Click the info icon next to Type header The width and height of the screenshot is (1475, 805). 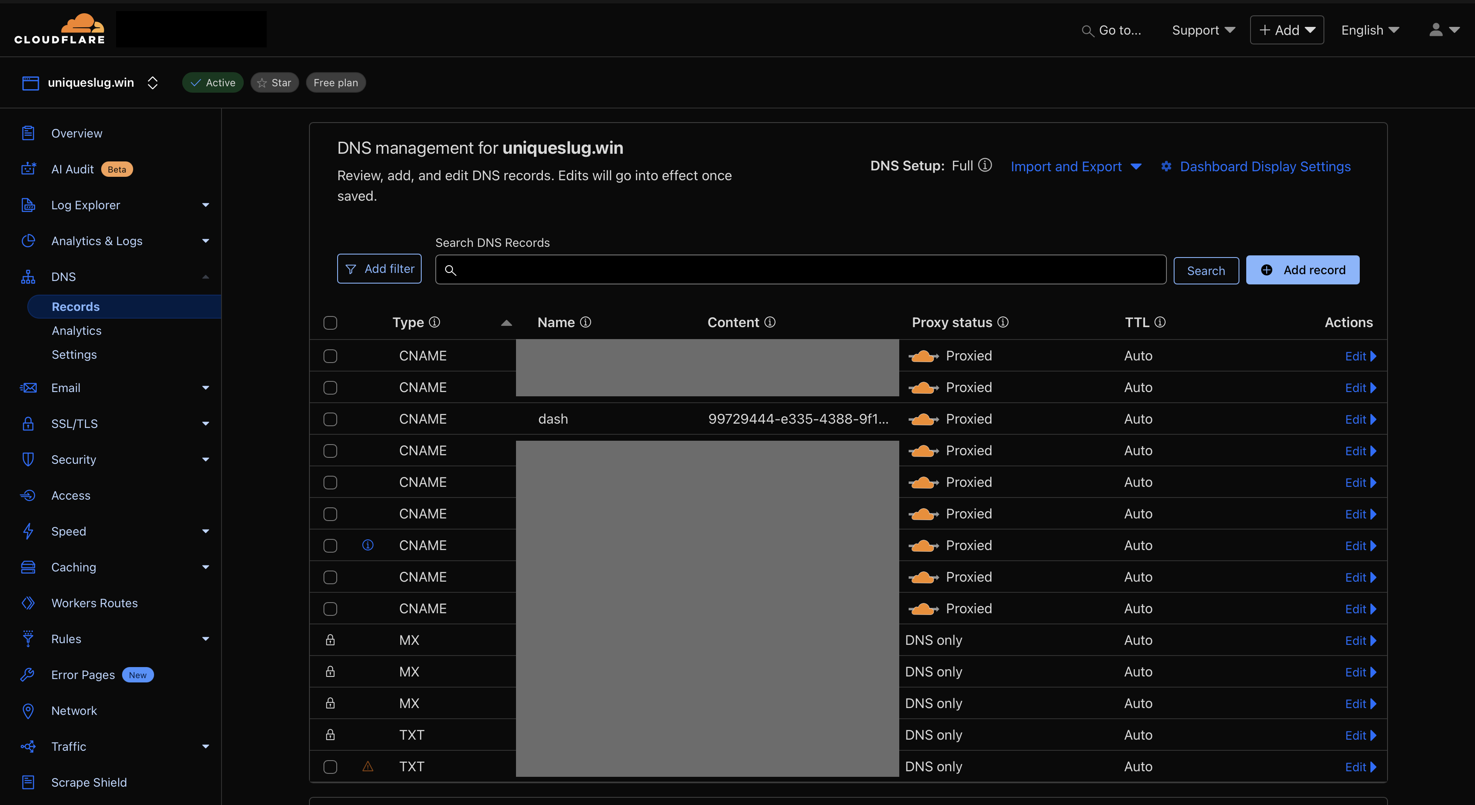point(434,322)
